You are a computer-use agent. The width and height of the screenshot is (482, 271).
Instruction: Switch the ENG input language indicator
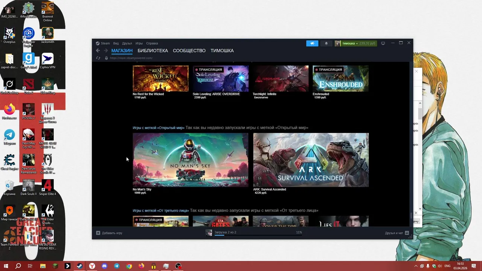coord(448,266)
